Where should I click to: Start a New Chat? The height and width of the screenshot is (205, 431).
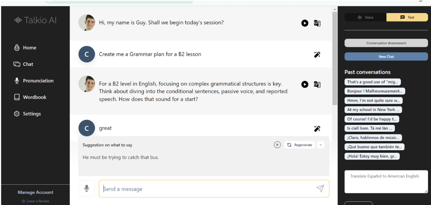pyautogui.click(x=386, y=57)
